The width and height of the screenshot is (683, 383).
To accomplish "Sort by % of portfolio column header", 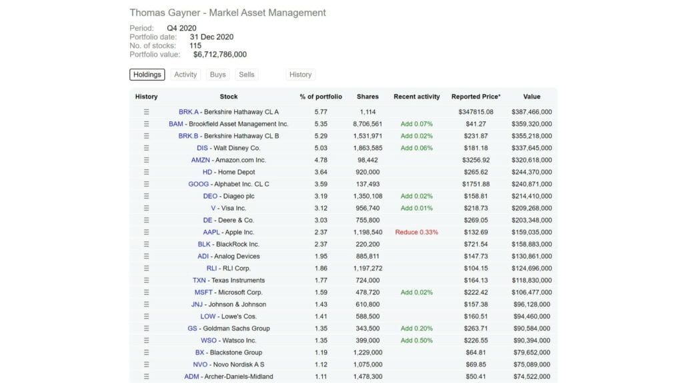I will [x=321, y=97].
